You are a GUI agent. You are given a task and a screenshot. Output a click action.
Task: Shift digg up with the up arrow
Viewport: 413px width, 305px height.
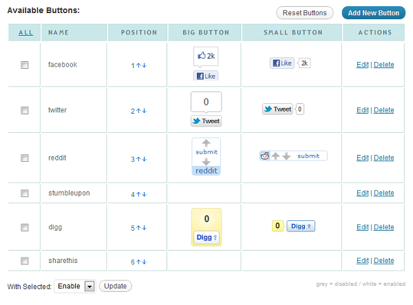(138, 228)
